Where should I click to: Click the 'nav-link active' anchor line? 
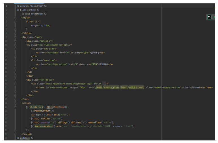pyautogui.click(x=74, y=64)
